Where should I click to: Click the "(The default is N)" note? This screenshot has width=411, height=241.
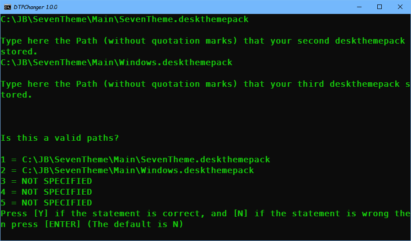135,224
